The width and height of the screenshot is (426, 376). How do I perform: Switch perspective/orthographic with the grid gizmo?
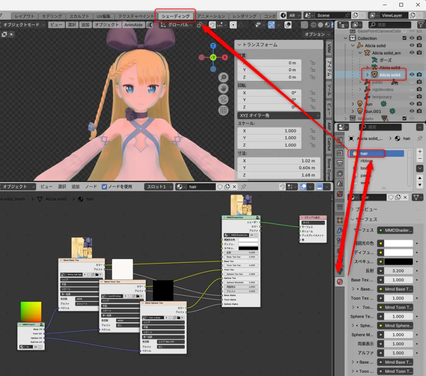223,110
